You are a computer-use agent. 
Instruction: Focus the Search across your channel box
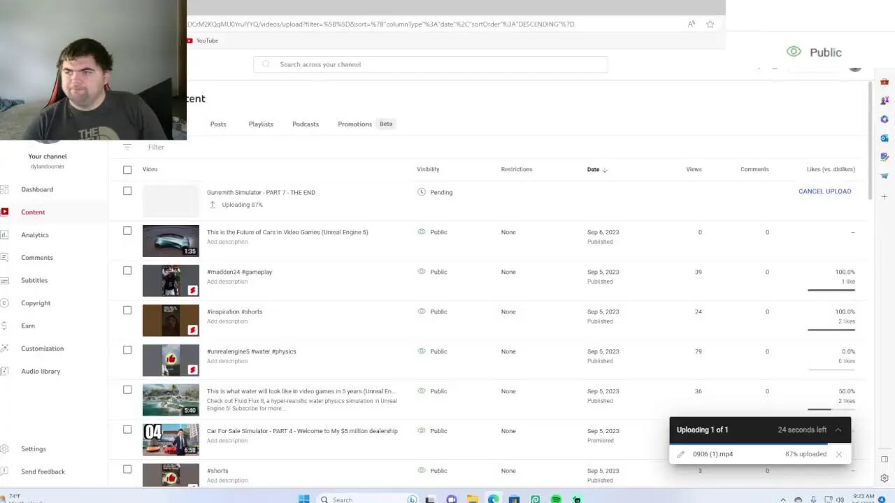[x=430, y=64]
